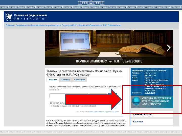Click the Казанский федеральный университет title text
Screen dimensions: 182x136
click(31, 17)
